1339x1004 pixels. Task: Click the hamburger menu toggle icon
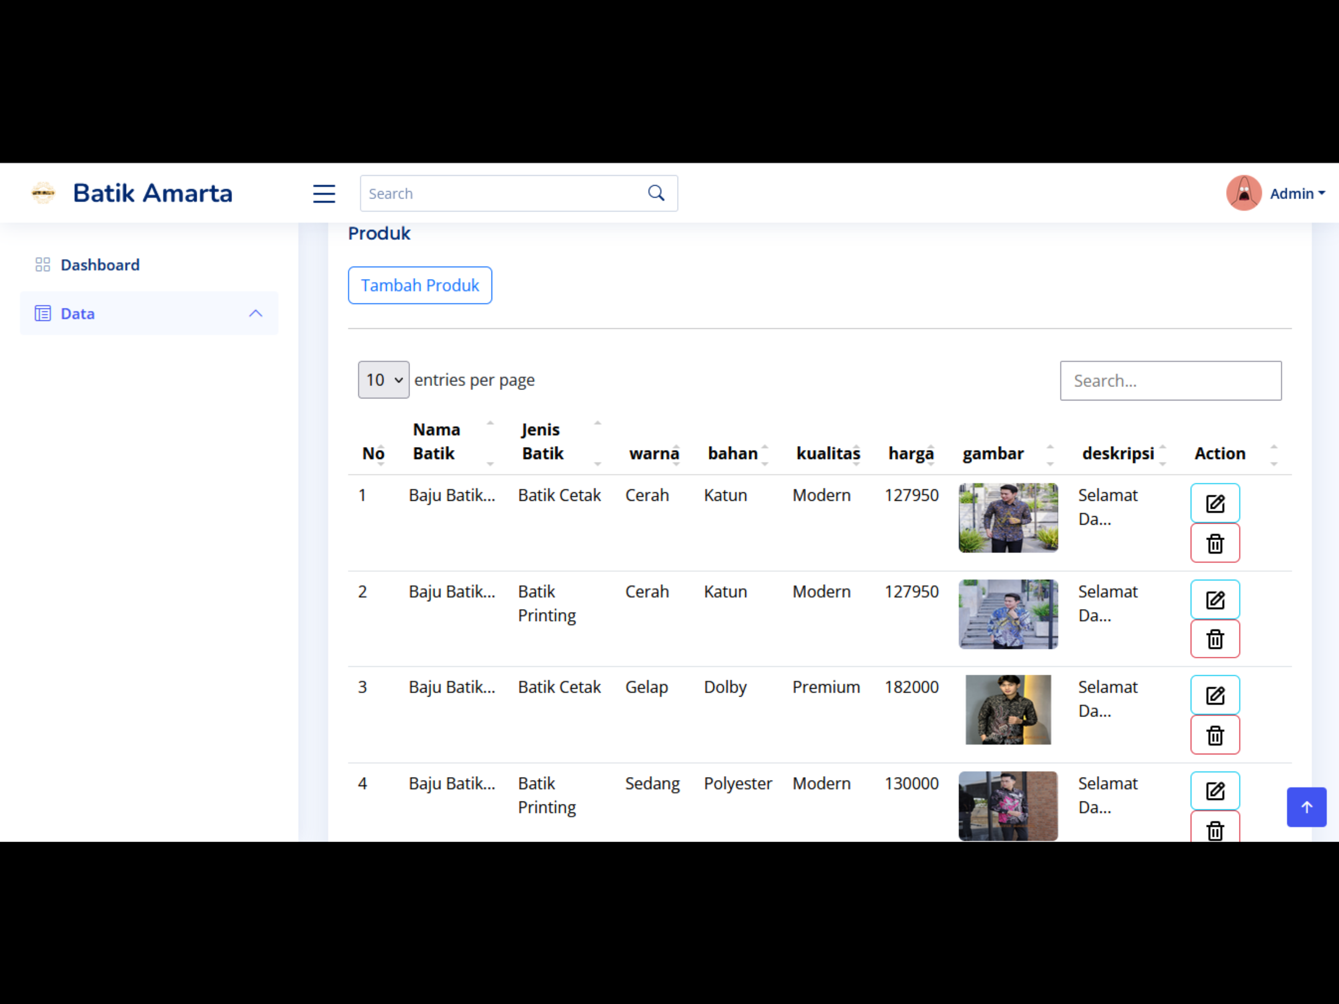point(324,194)
